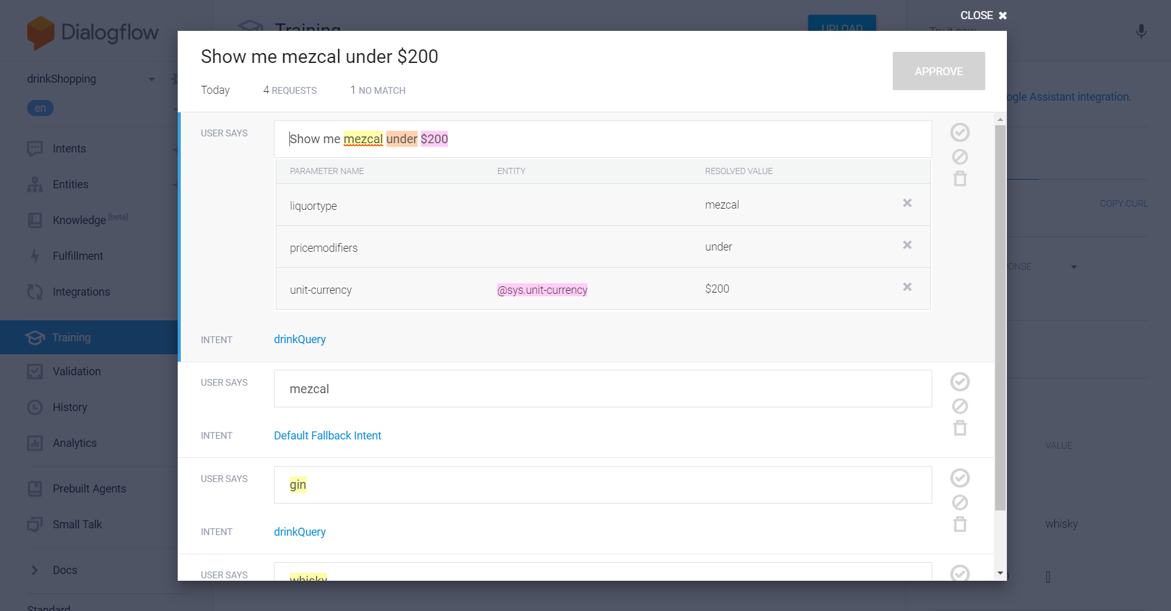Click the Dialogflow logo

coord(93,32)
